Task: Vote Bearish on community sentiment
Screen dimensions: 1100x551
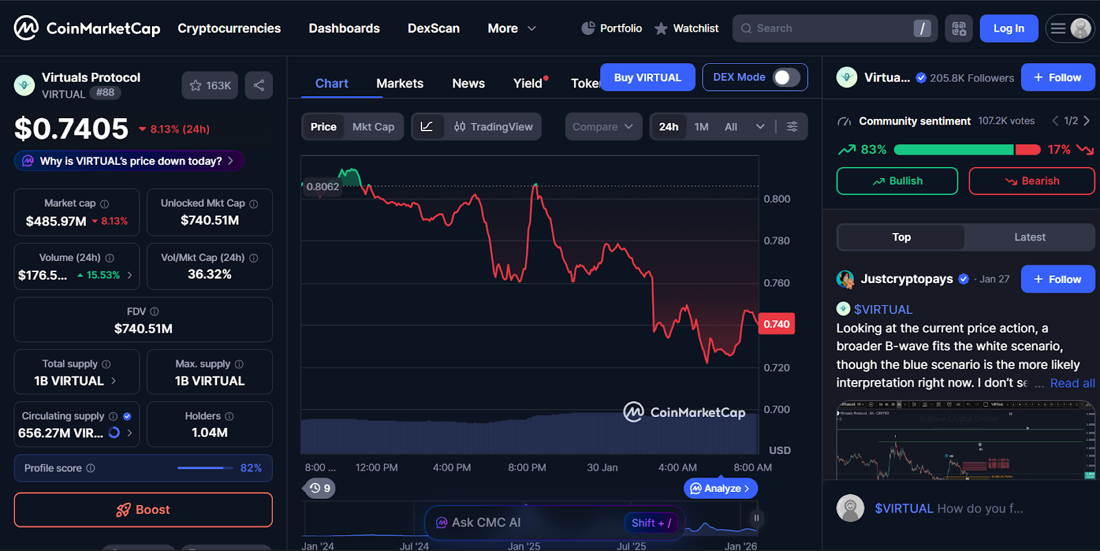Action: [1032, 181]
